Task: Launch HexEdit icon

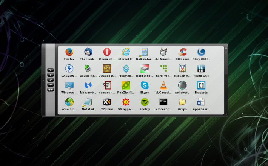Action: coord(182,69)
